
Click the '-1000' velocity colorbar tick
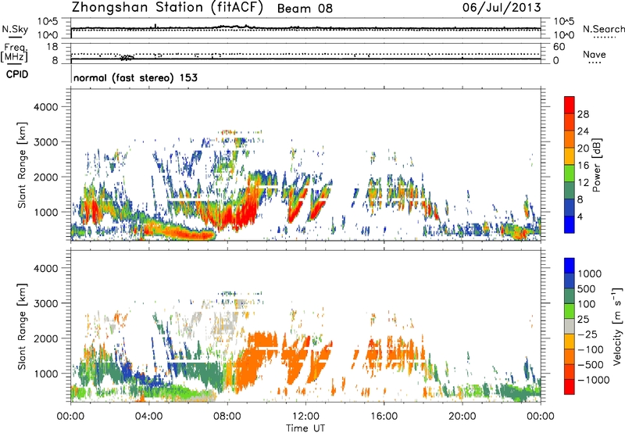594,380
